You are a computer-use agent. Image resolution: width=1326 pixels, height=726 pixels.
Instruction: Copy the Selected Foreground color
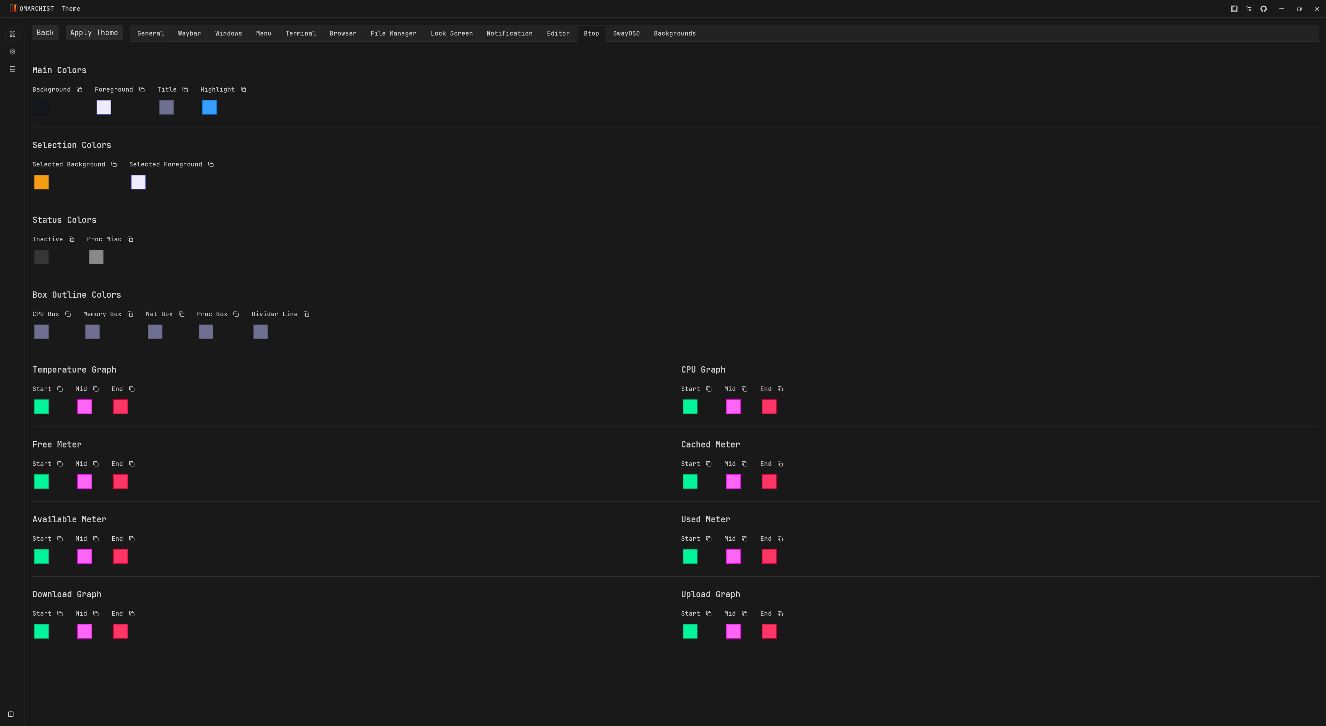211,165
